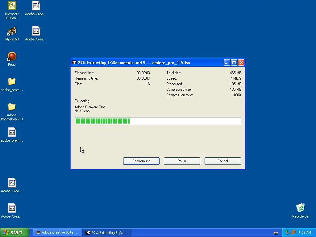Select the Adobe.Crea... file beside Microsoft Outlook

pyautogui.click(x=36, y=8)
